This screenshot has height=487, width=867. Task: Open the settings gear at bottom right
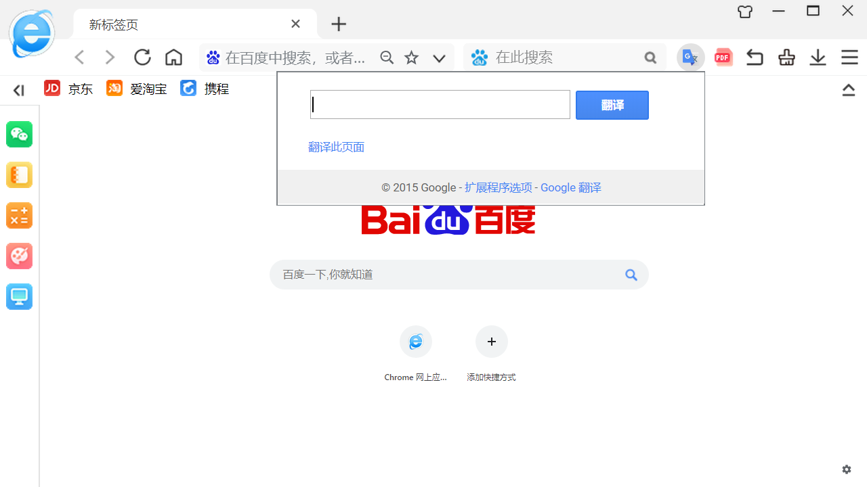click(x=846, y=469)
